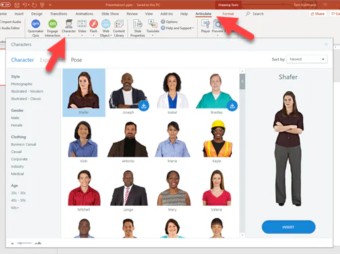The width and height of the screenshot is (340, 254).
Task: Click the Search box in ribbon
Action: [255, 14]
